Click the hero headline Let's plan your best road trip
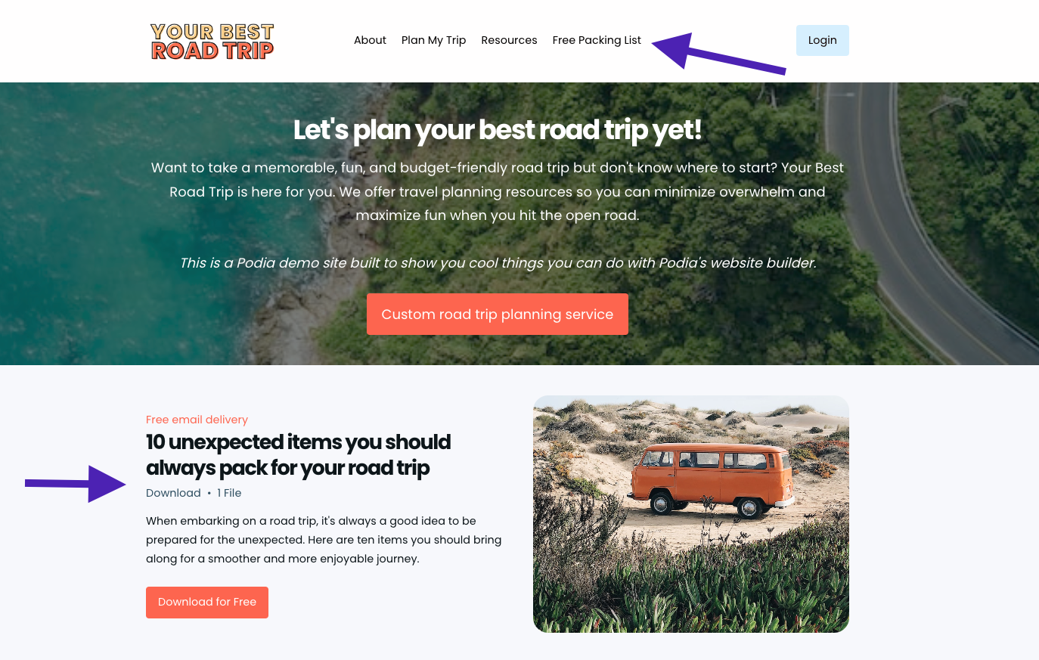The height and width of the screenshot is (660, 1039). [497, 130]
